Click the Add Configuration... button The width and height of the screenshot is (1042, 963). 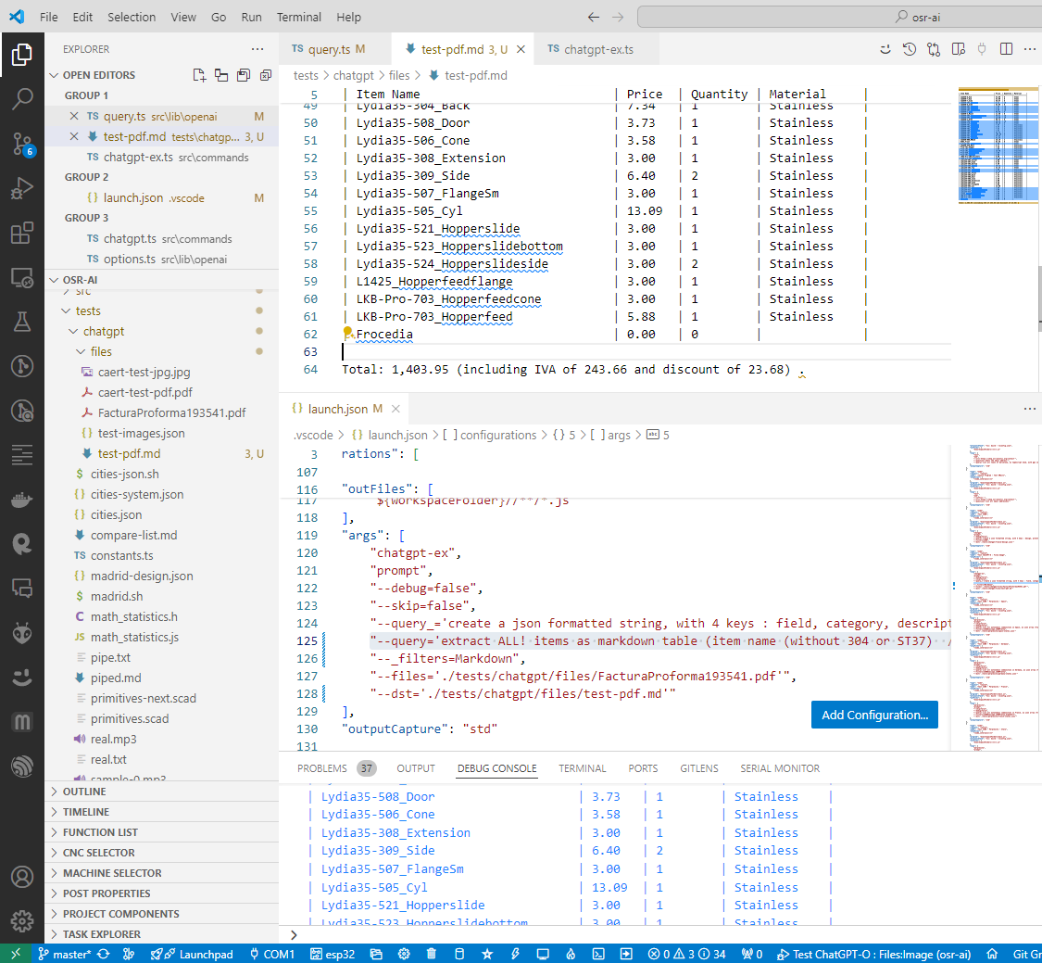tap(874, 715)
